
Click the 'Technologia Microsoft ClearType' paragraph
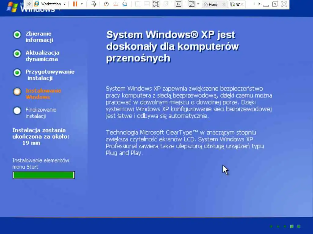[185, 143]
